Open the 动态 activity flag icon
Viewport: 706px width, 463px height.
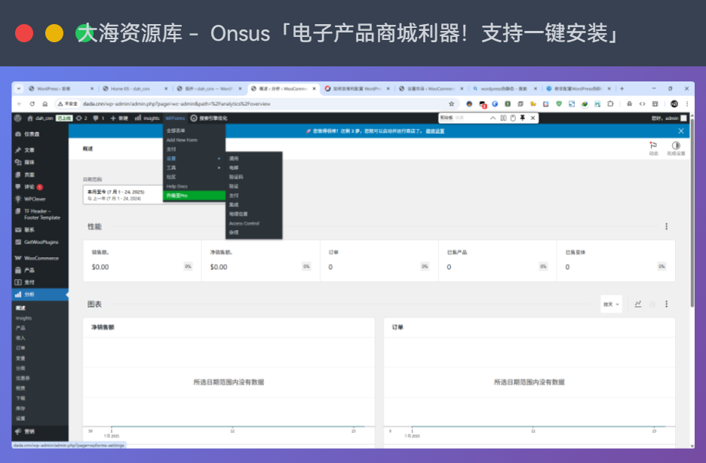click(653, 145)
